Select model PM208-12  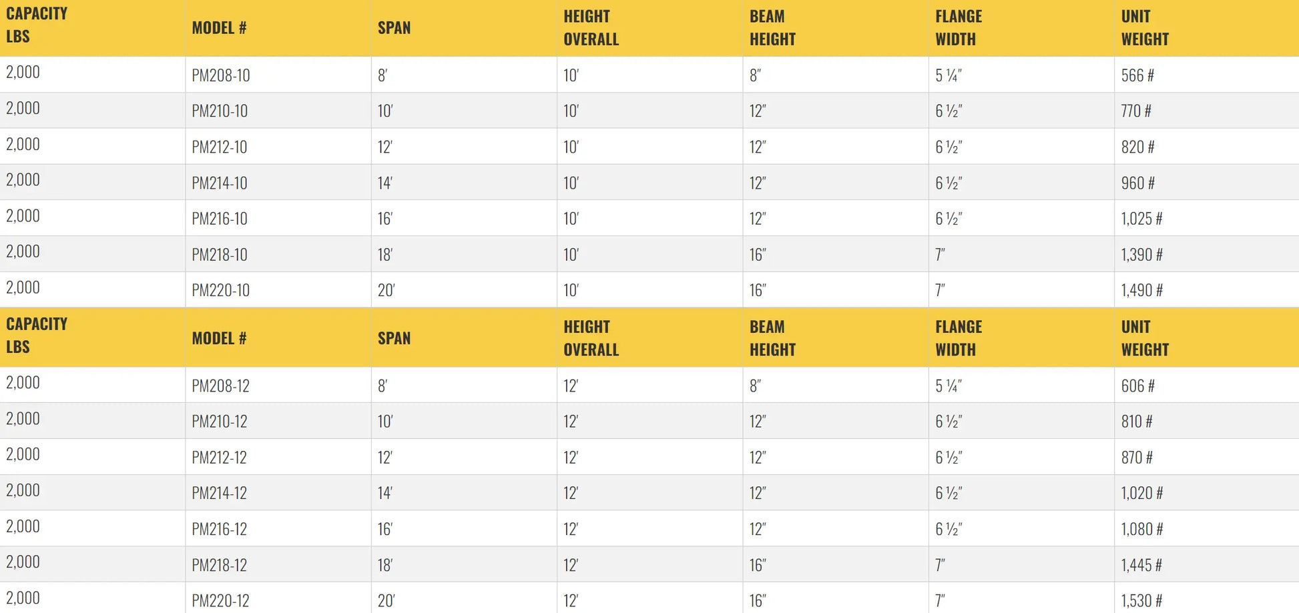tap(221, 386)
